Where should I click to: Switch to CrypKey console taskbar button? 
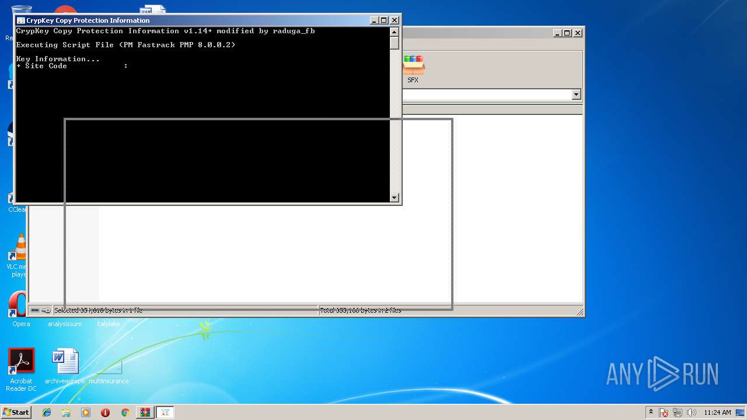coord(165,412)
